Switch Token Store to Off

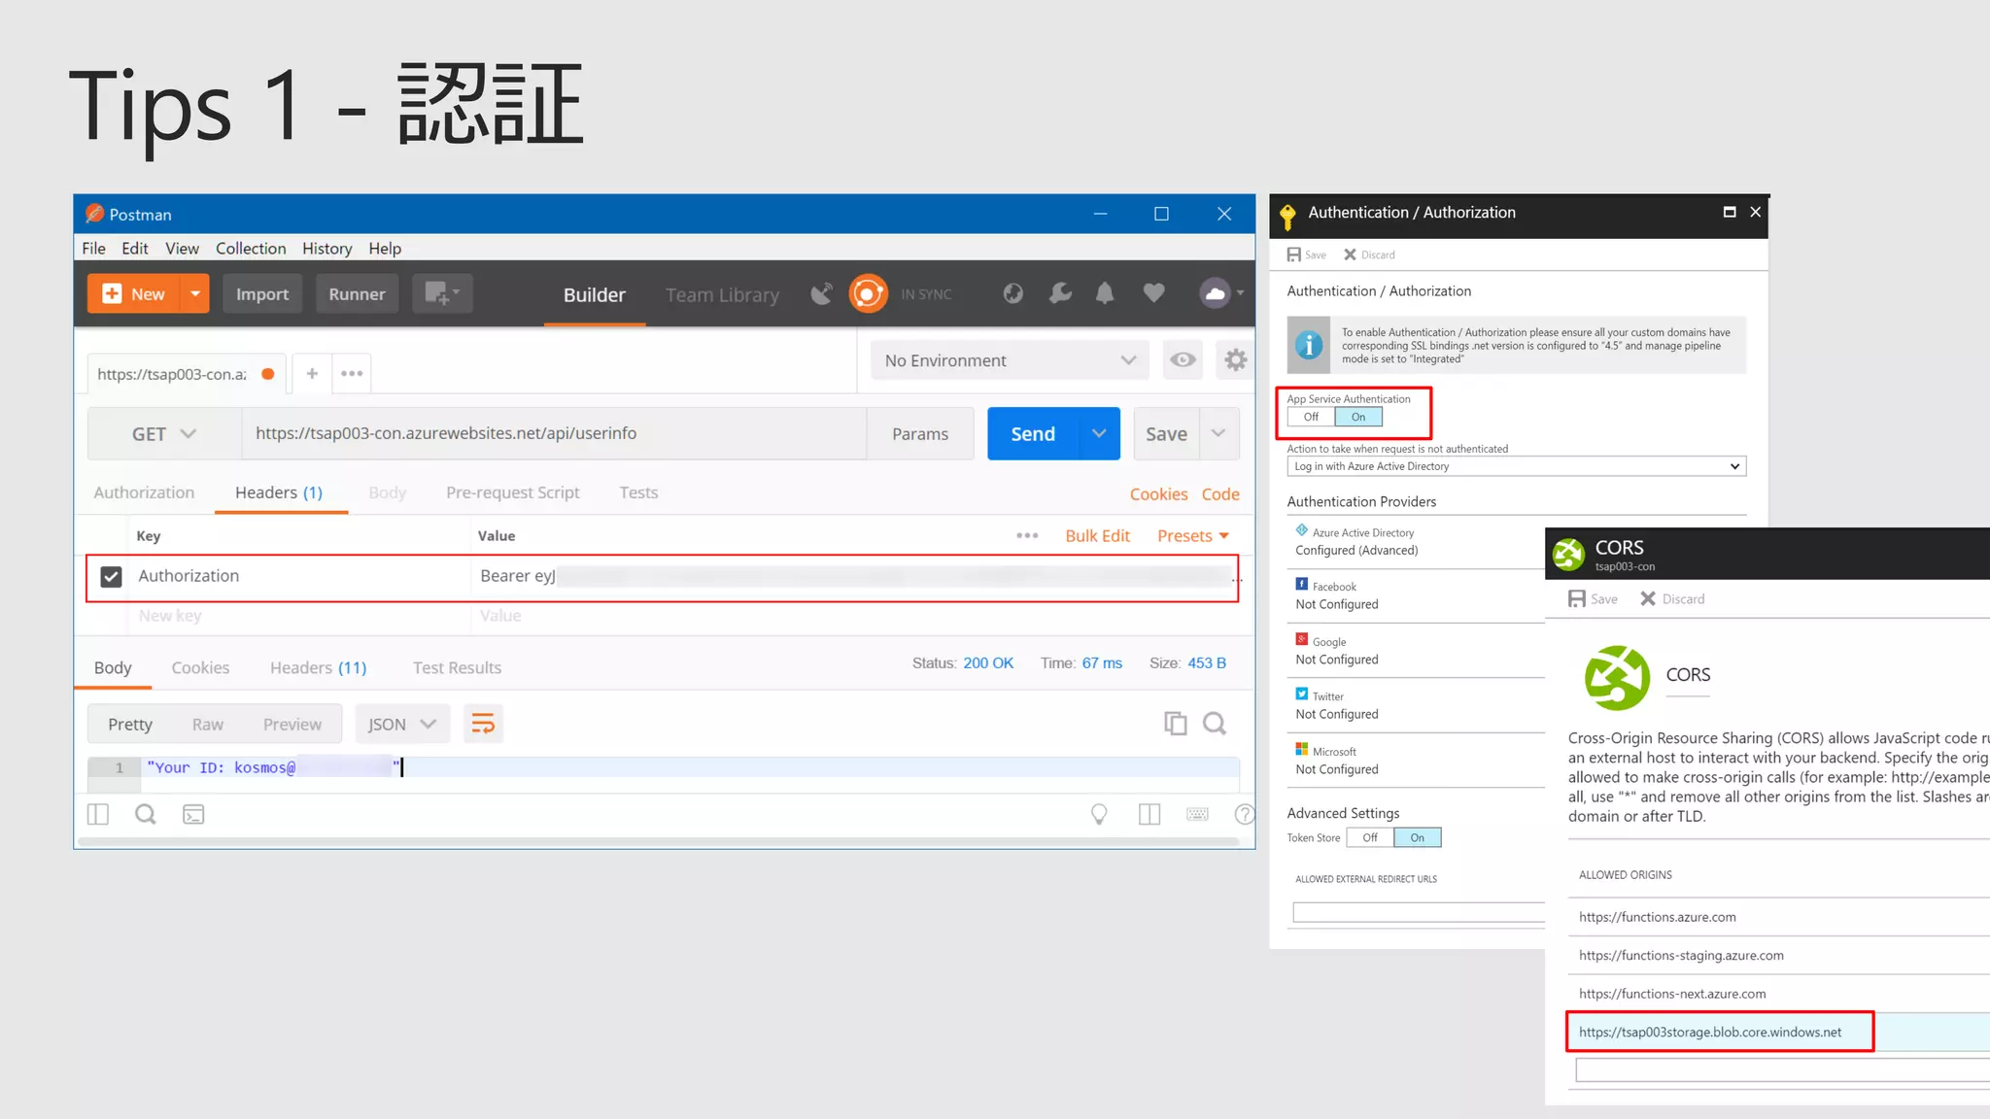click(x=1370, y=837)
